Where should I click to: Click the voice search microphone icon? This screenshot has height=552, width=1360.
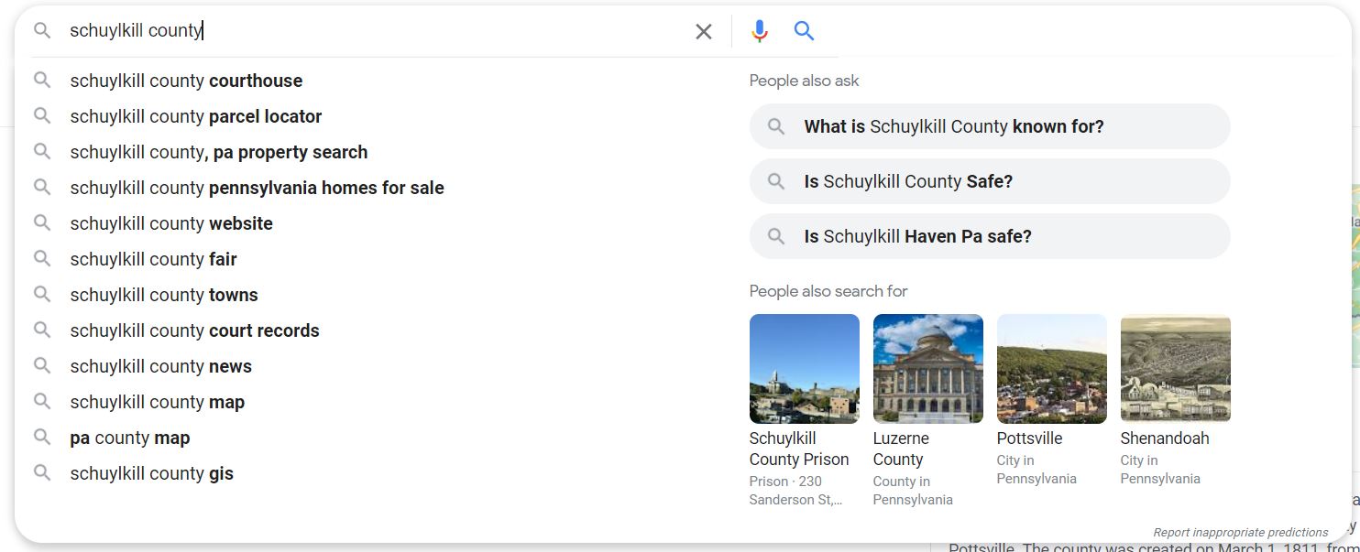click(x=759, y=30)
